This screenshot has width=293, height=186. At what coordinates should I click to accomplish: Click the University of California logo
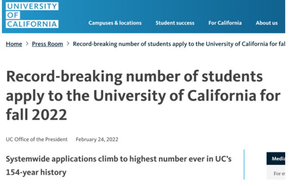click(x=32, y=15)
